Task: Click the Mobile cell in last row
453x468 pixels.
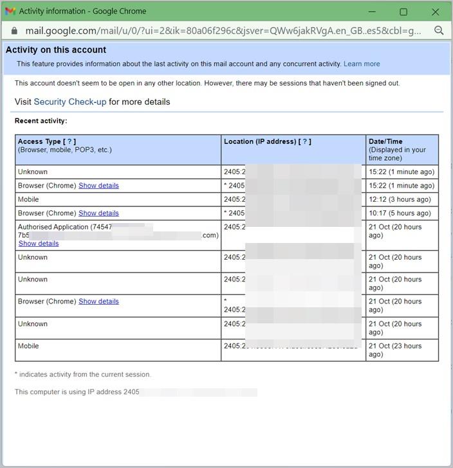Action: pyautogui.click(x=118, y=350)
